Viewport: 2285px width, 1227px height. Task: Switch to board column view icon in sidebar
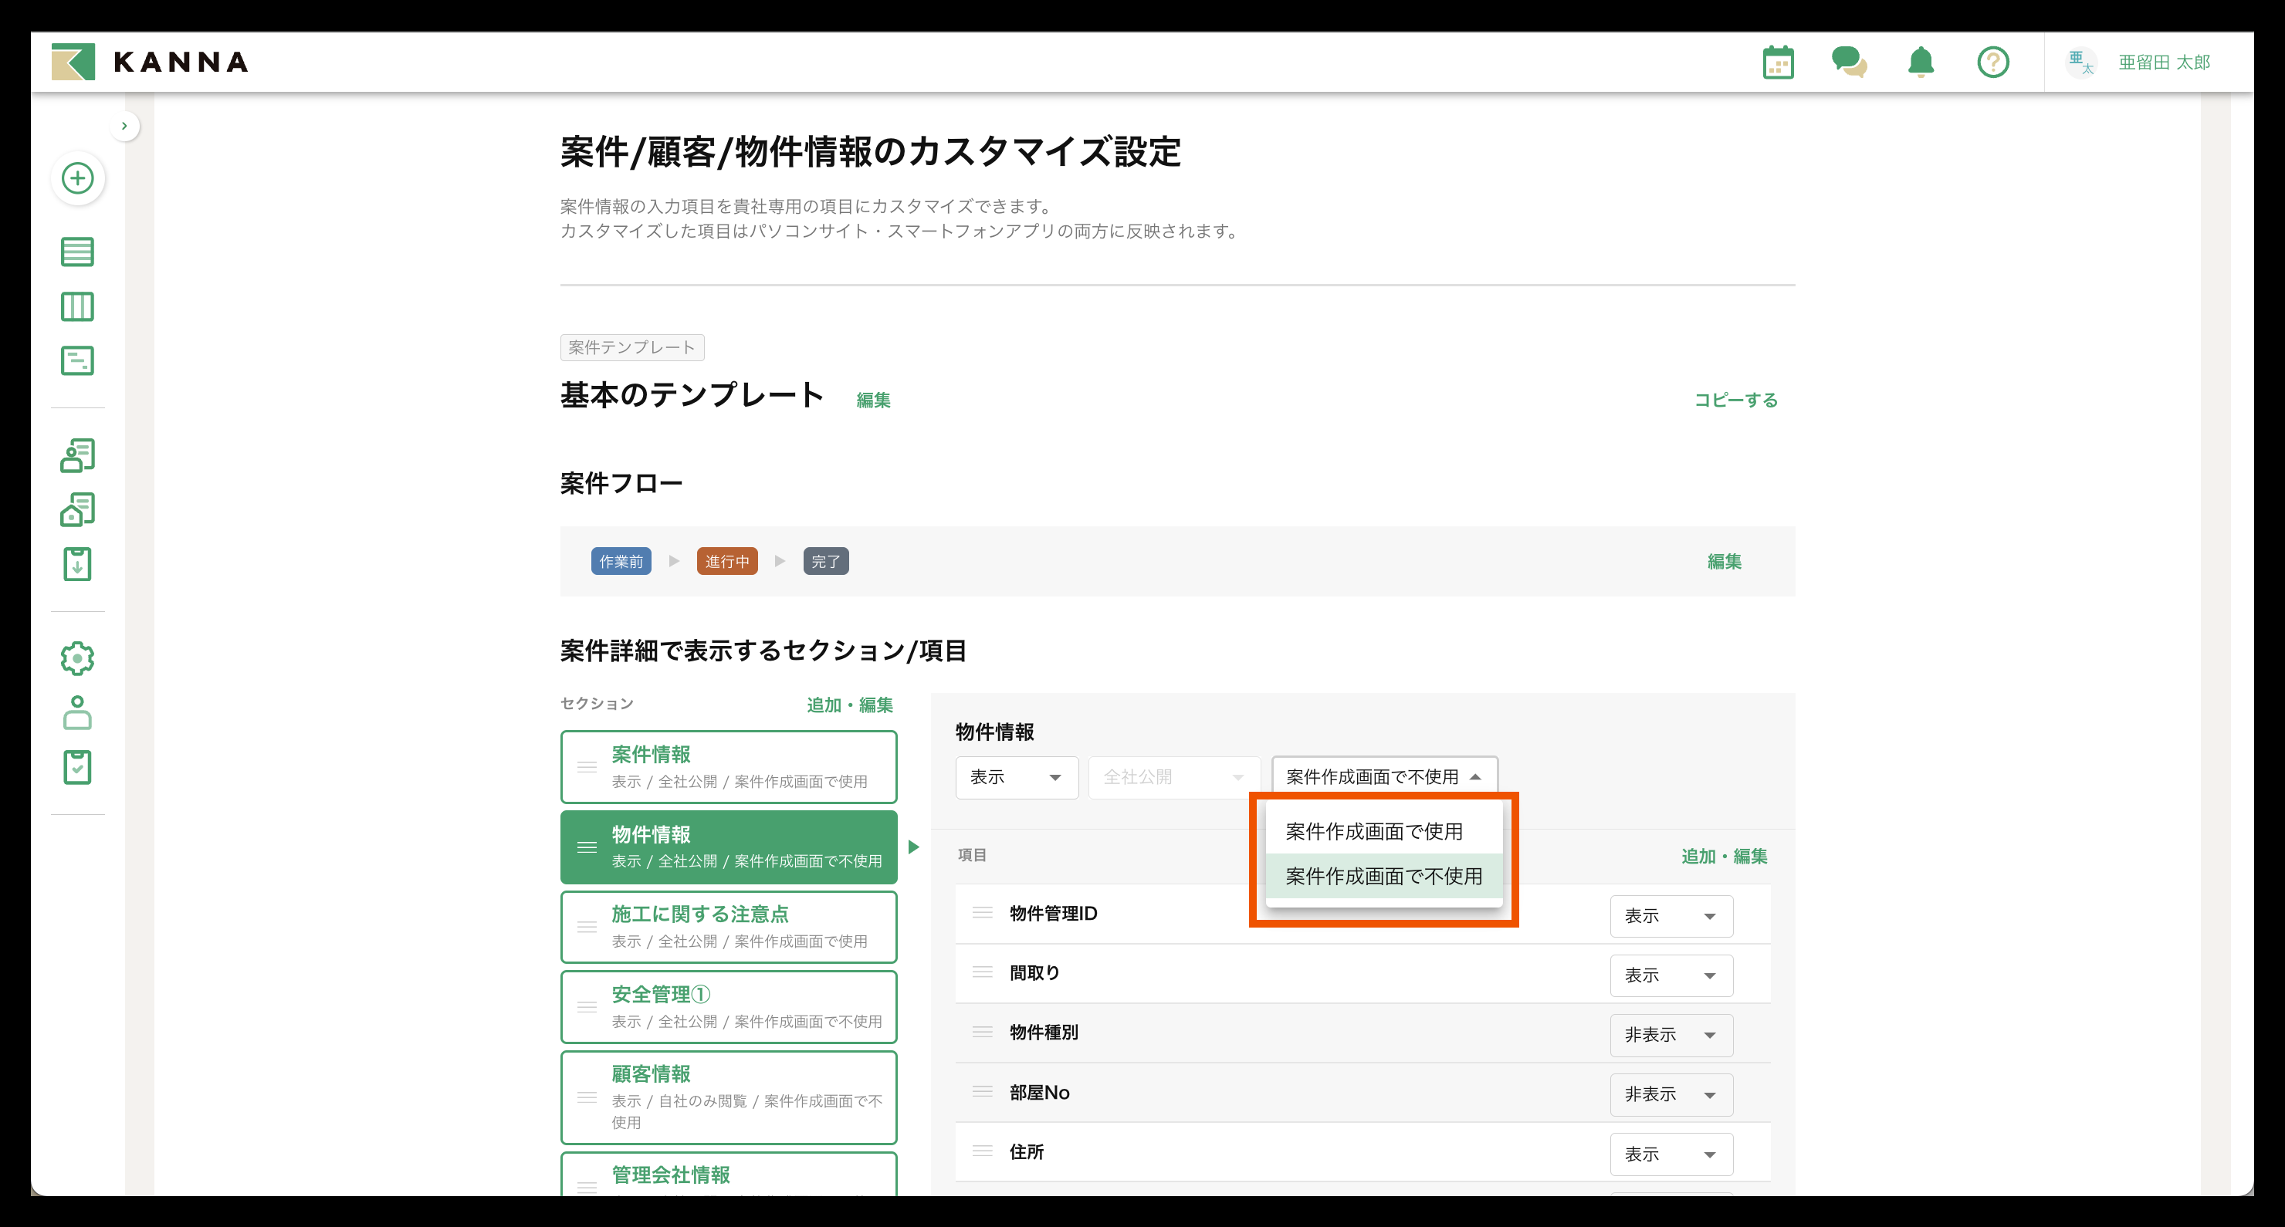[77, 307]
